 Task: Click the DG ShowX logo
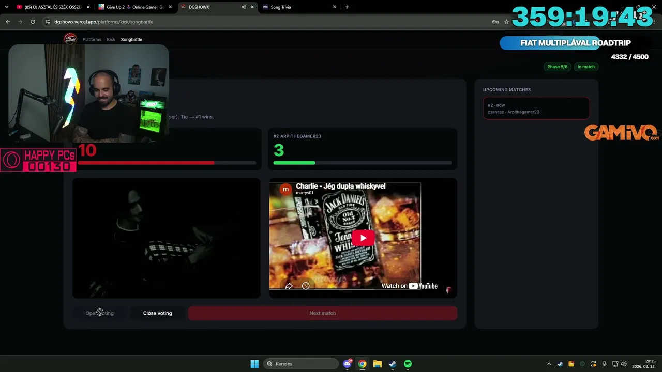pyautogui.click(x=70, y=39)
